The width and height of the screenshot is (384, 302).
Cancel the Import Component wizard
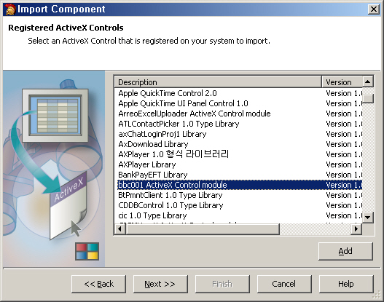pos(284,284)
